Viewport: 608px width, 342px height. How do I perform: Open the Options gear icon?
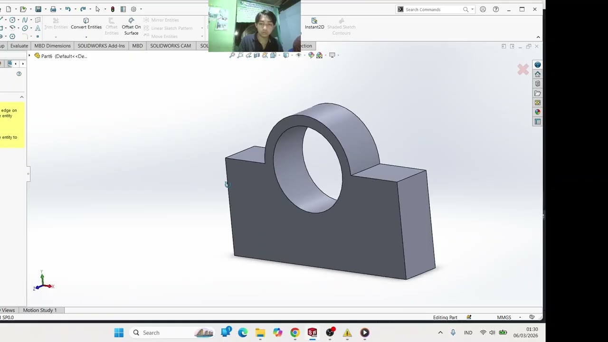133,9
